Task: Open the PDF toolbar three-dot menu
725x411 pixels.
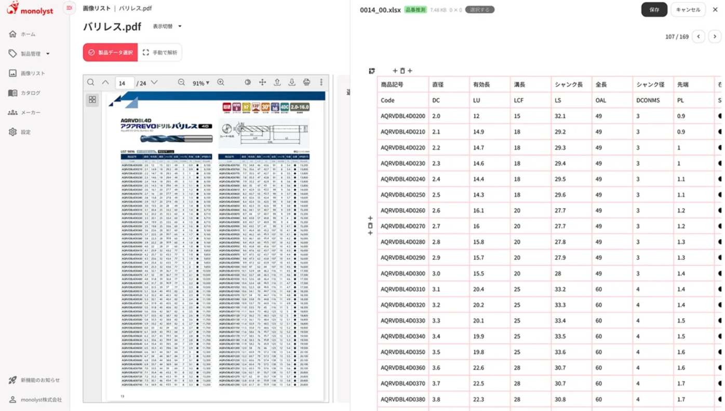Action: [x=321, y=83]
